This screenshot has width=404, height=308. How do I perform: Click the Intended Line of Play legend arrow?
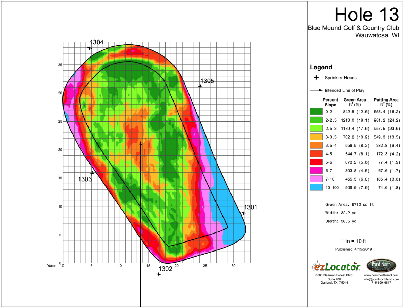[316, 90]
